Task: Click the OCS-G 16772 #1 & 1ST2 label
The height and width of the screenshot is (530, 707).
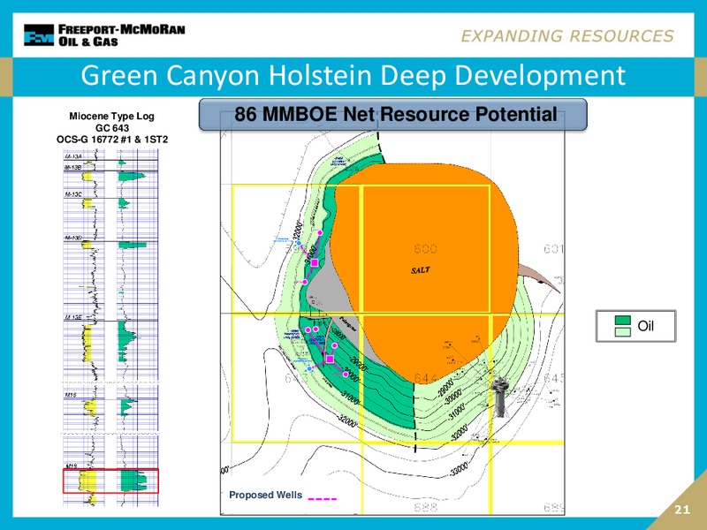Action: click(112, 140)
